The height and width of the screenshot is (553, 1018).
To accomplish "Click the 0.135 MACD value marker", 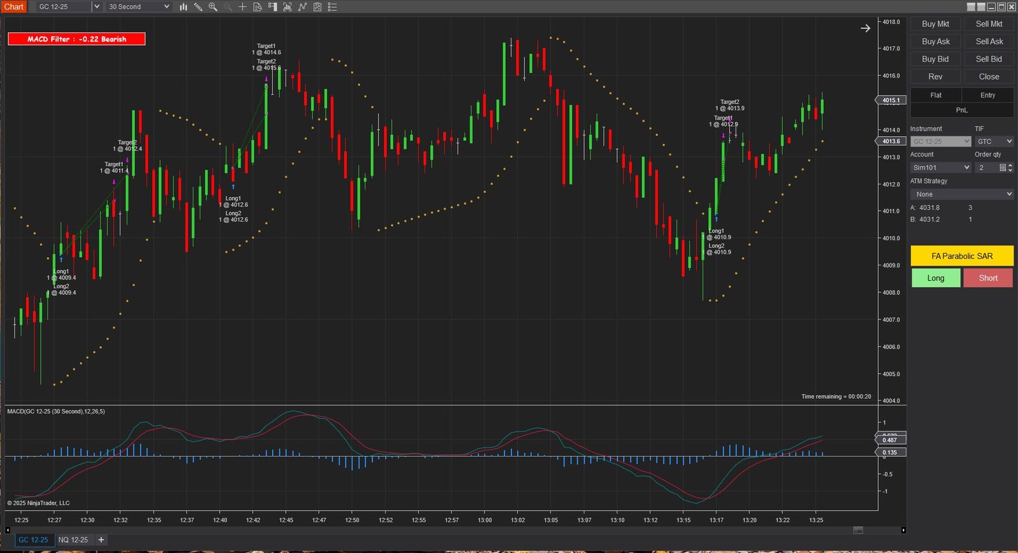I will [890, 452].
